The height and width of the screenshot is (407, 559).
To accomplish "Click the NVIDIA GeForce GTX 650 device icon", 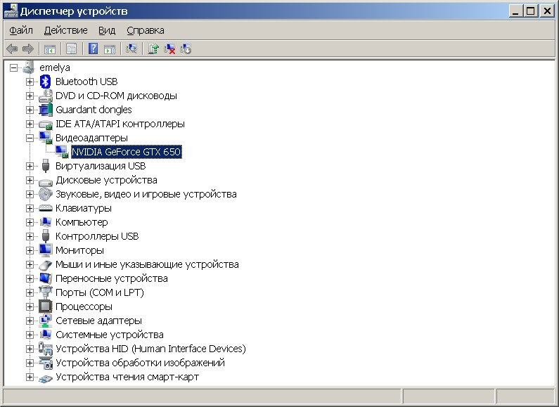I will tap(62, 152).
